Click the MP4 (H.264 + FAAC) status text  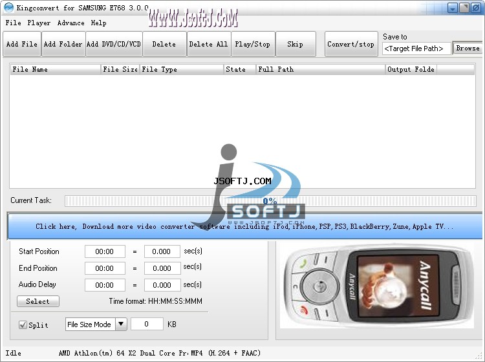(x=226, y=353)
